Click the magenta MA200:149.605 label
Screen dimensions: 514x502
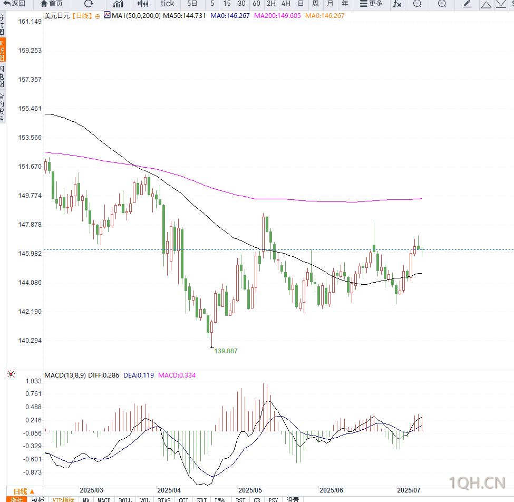(x=277, y=16)
